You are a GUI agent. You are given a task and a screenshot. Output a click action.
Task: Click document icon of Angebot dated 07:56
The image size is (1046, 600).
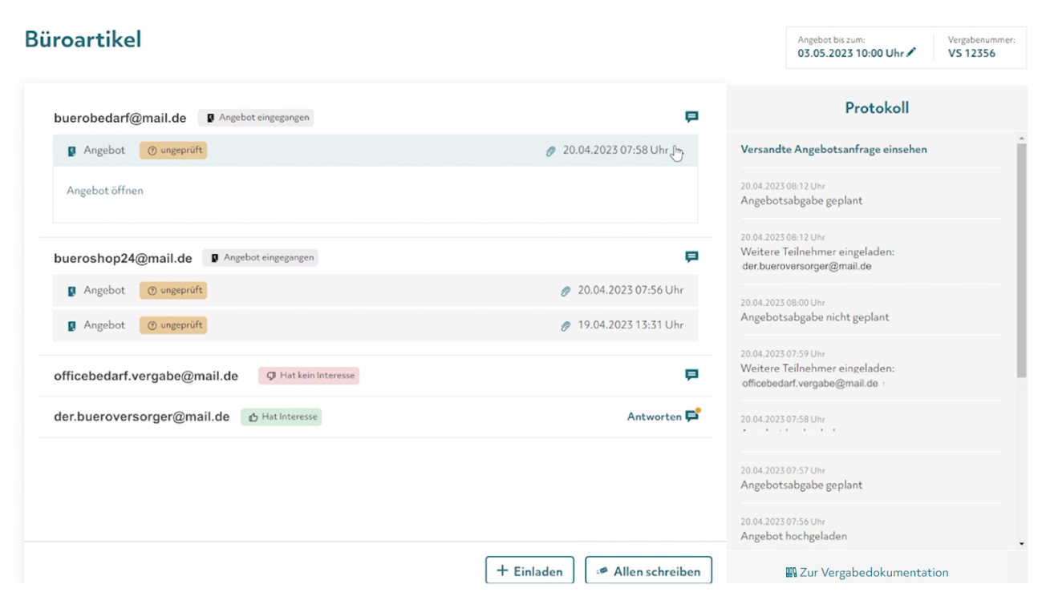click(x=72, y=291)
